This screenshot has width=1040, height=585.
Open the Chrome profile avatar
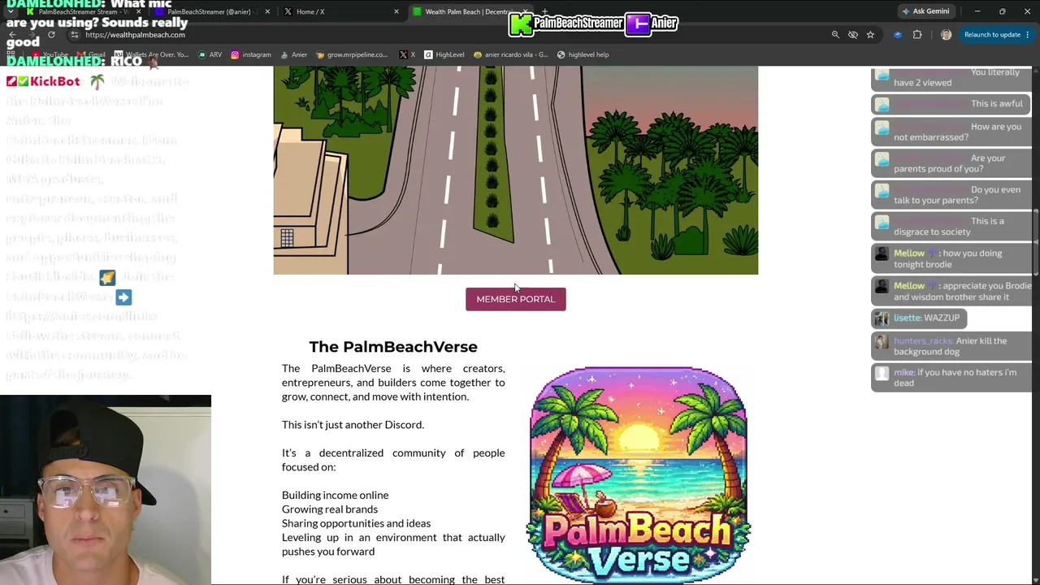pyautogui.click(x=946, y=35)
